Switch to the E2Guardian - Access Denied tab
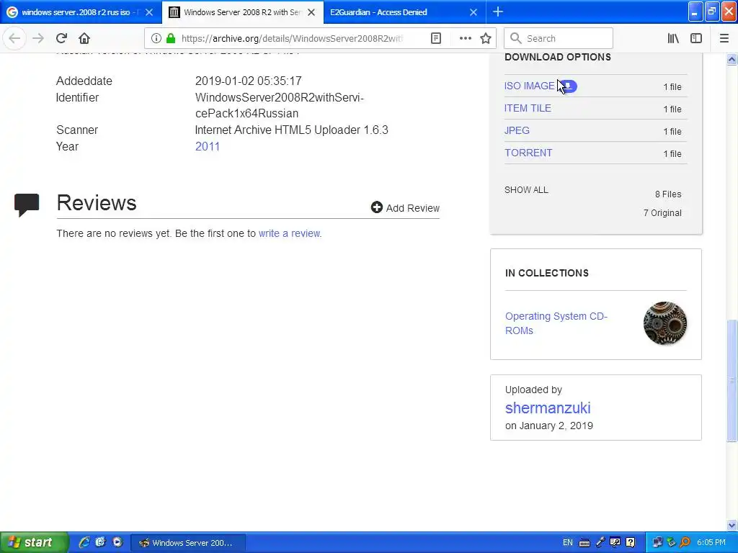The image size is (738, 553). point(405,12)
